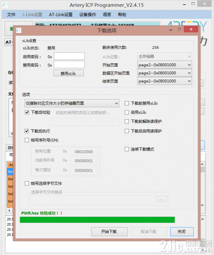
Task: Click the browse ..... button for byte file
Action: click(x=161, y=199)
